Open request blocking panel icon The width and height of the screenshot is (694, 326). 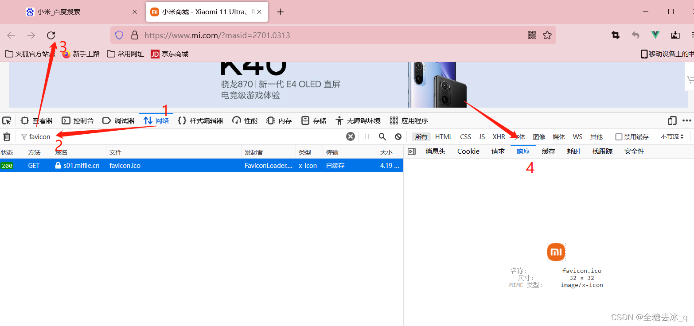[398, 136]
